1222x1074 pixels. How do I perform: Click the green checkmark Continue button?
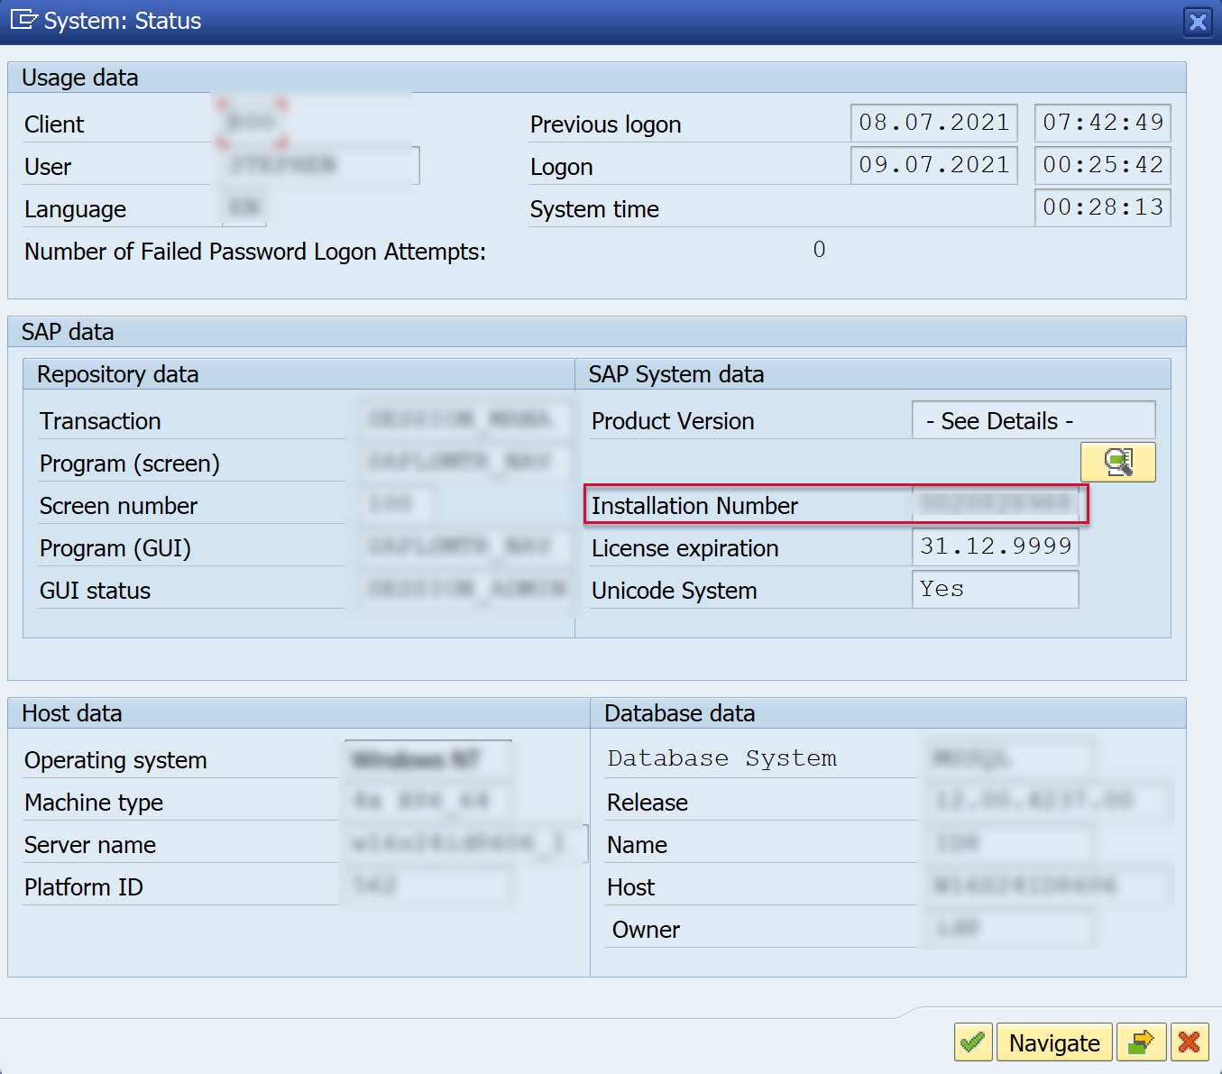(x=972, y=1042)
